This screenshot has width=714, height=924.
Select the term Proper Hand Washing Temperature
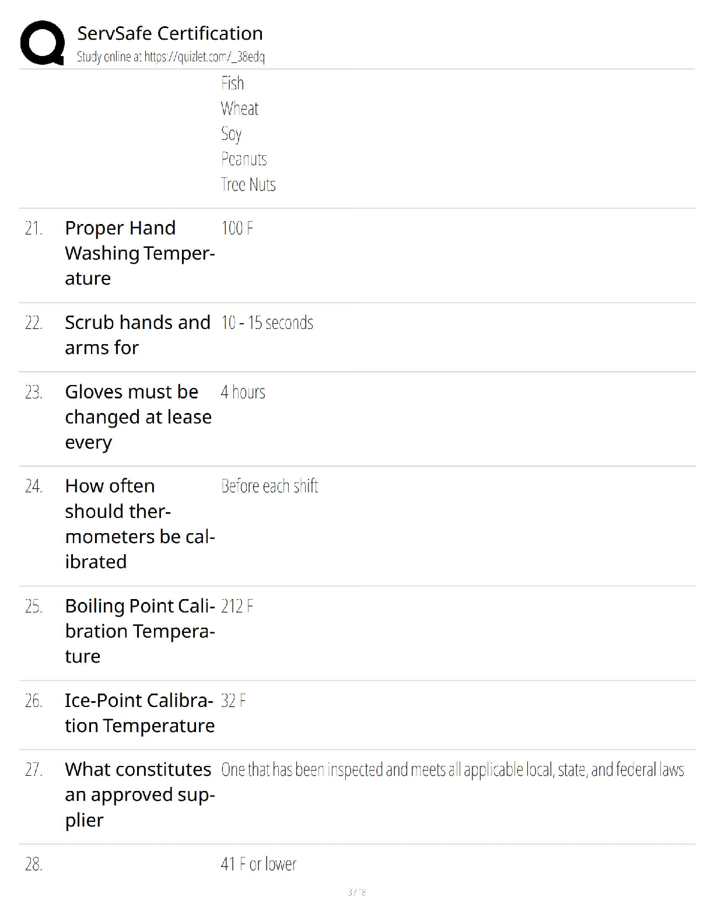(x=140, y=253)
